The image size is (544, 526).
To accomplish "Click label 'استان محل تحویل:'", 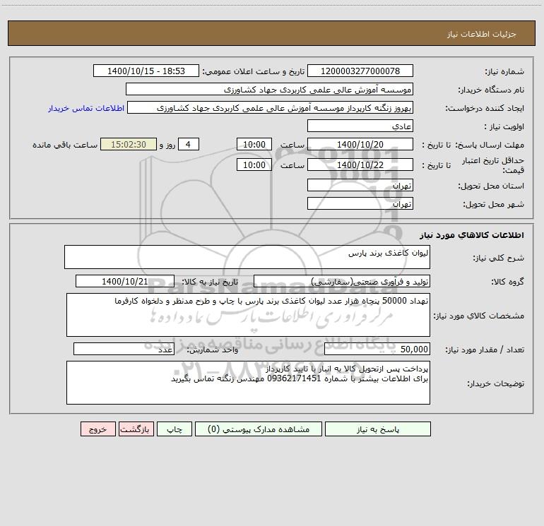I will pos(491,186).
